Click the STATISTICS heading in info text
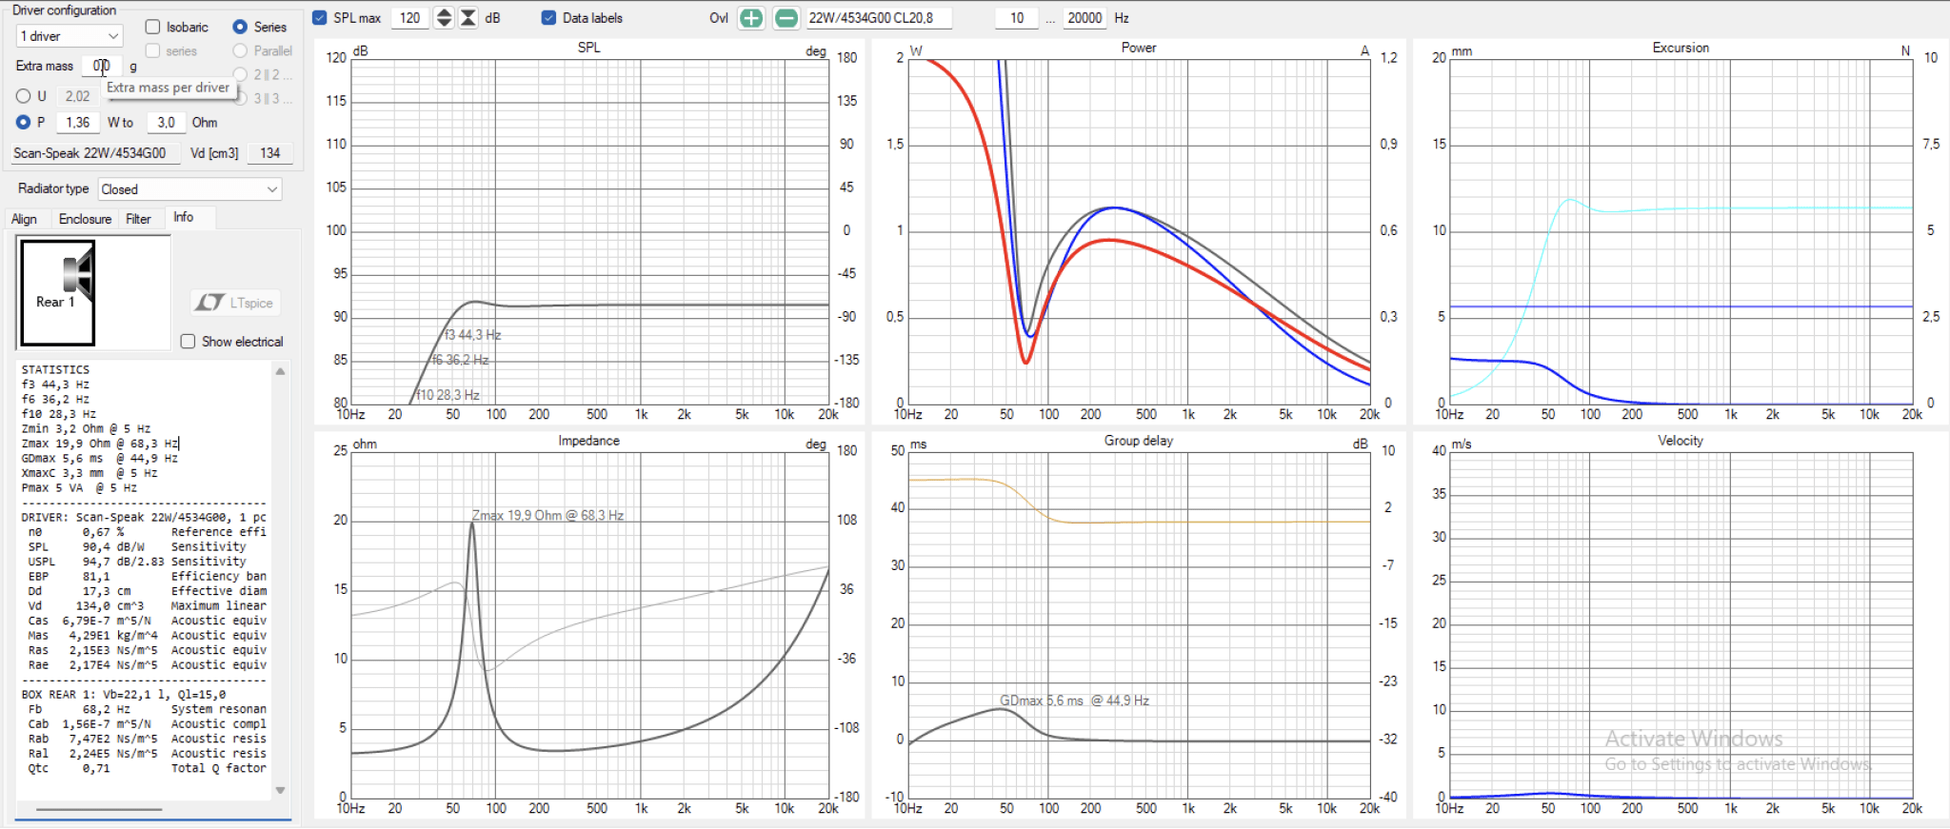 tap(55, 369)
